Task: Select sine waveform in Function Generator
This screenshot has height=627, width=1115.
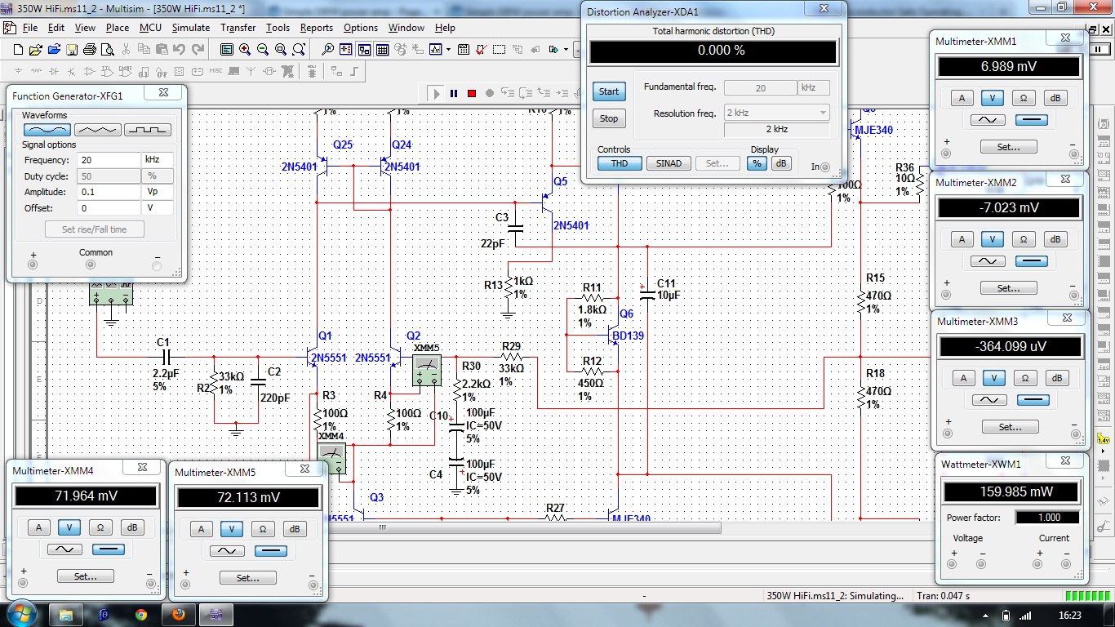Action: (47, 130)
